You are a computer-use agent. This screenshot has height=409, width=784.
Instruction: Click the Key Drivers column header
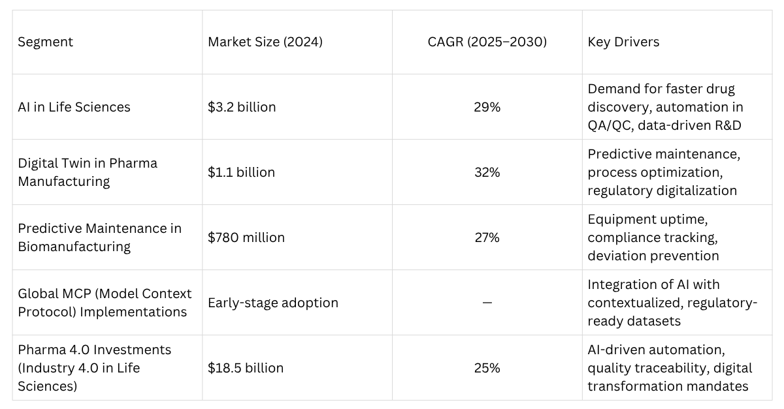(623, 42)
